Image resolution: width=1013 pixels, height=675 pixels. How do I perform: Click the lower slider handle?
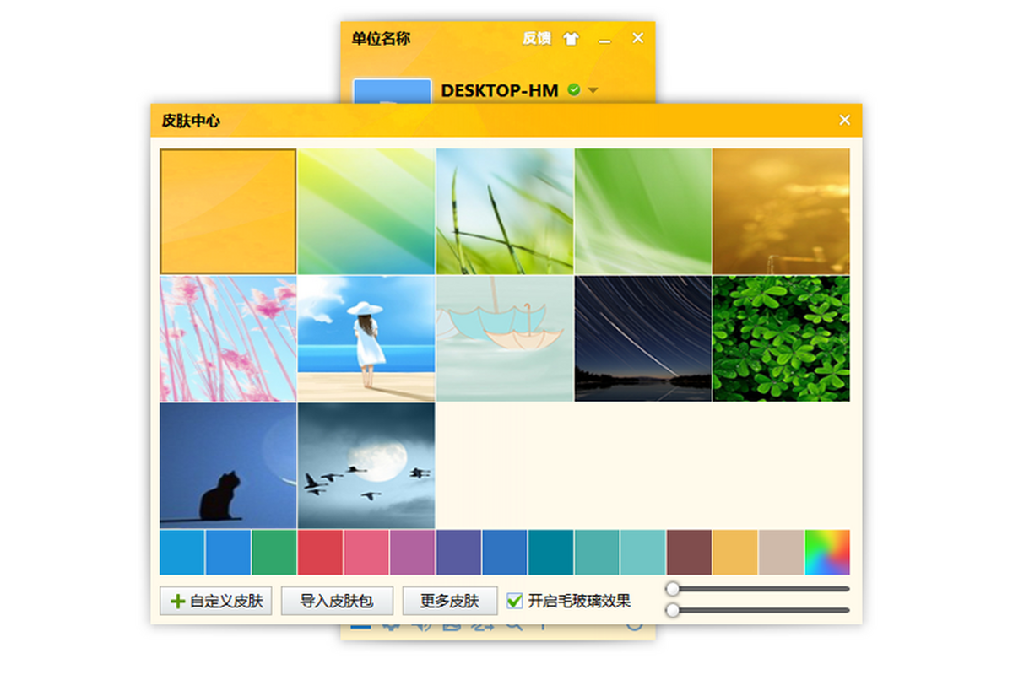point(673,610)
